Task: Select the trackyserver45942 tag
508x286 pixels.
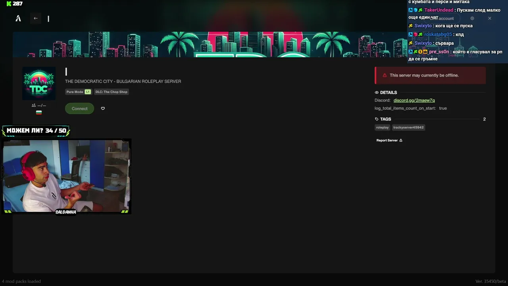Action: [408, 128]
